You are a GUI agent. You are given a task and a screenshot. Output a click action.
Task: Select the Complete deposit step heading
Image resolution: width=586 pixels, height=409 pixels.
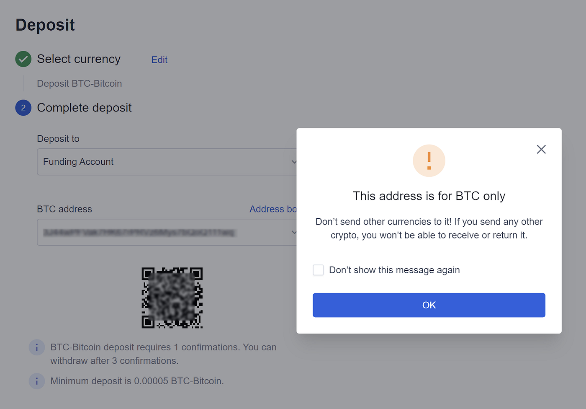[x=84, y=108]
